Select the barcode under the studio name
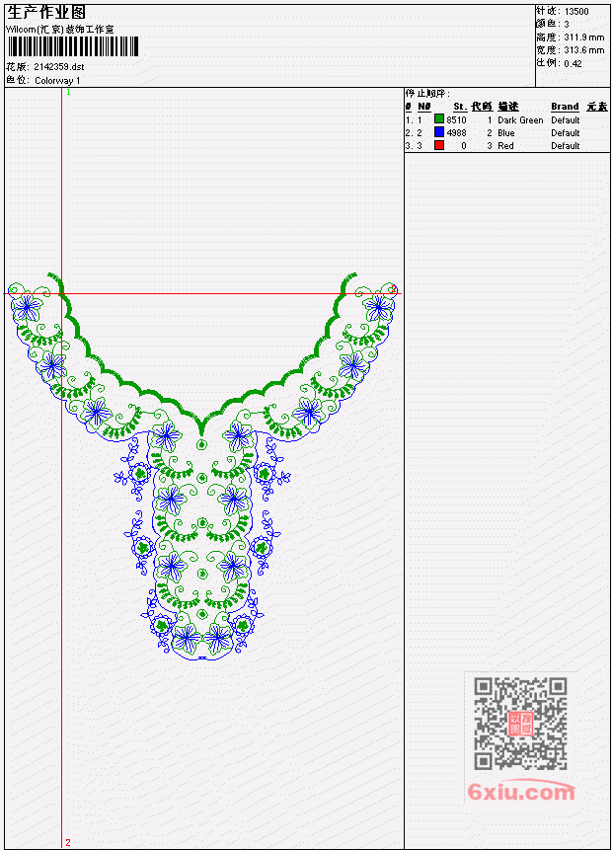The height and width of the screenshot is (850, 612). (73, 47)
